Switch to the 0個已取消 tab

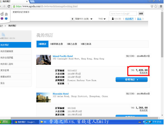pos(86,44)
